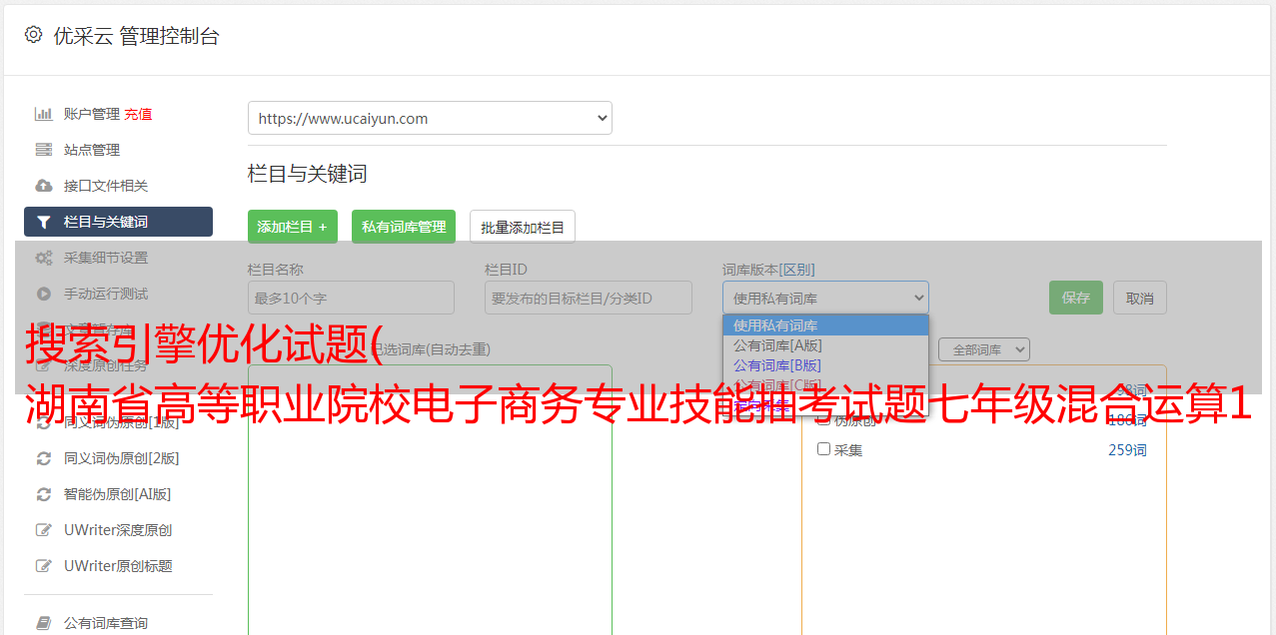Open the 全部词库 filter dropdown
This screenshot has height=635, width=1276.
point(984,349)
